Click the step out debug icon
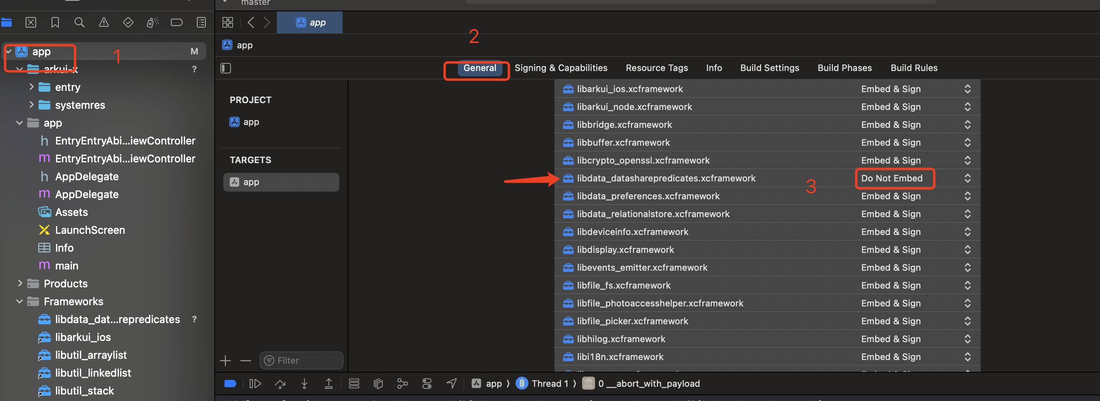 click(x=329, y=384)
